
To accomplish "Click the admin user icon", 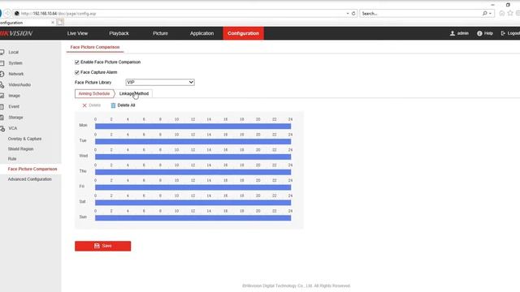I will (x=453, y=33).
